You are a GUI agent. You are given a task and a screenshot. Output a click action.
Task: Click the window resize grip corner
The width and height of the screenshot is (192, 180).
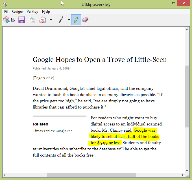[187, 176]
